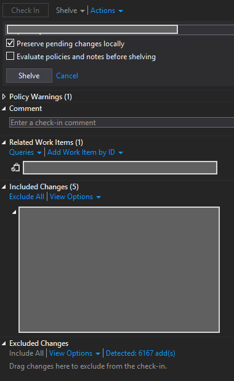Open the Queries dropdown
Viewport: 234px width, 381px height.
click(x=25, y=152)
